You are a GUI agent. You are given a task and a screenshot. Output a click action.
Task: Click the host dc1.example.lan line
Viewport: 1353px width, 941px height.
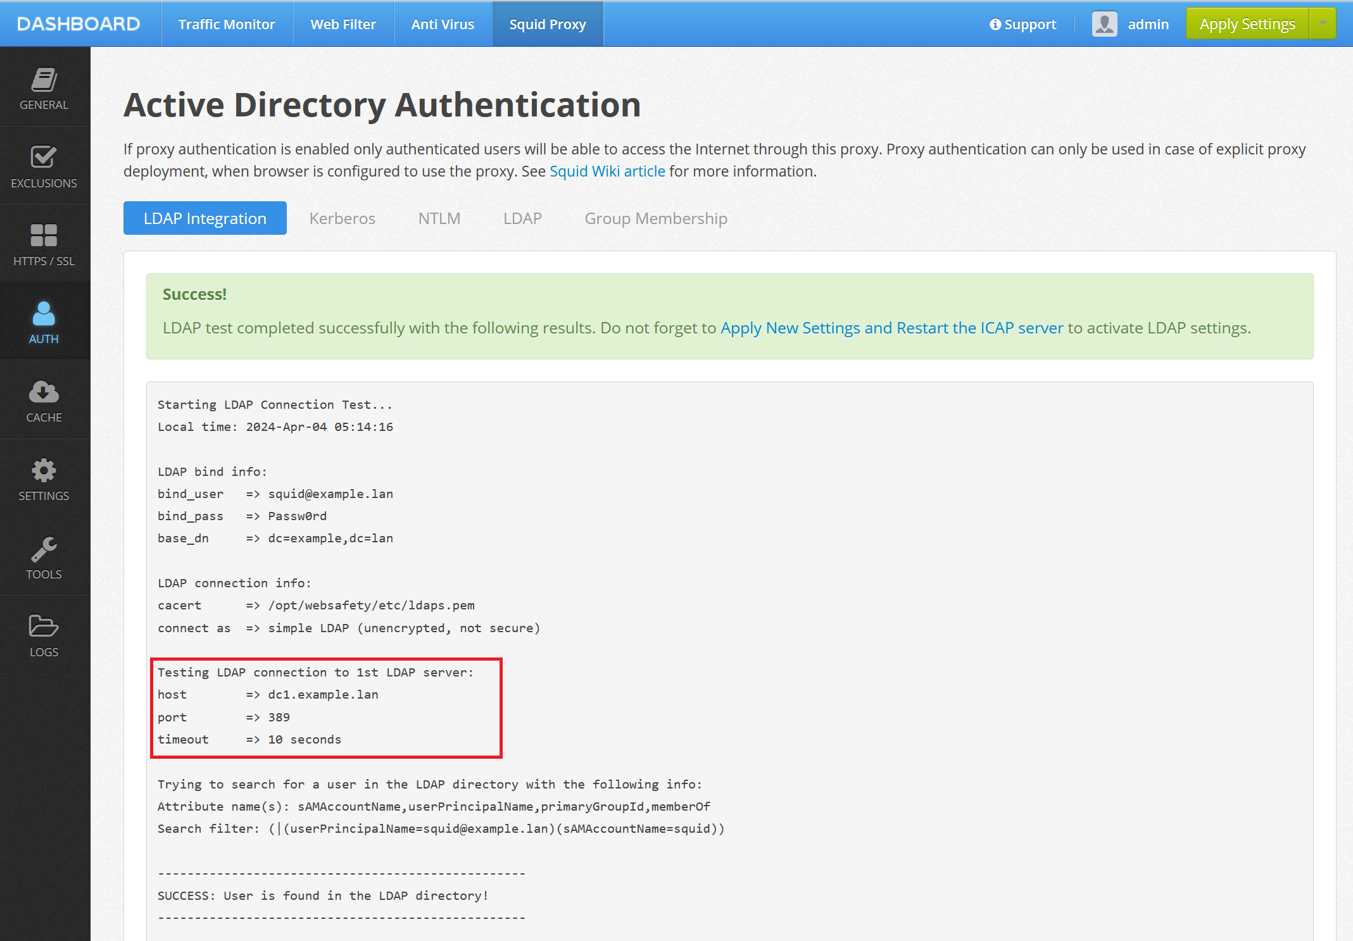[x=268, y=695]
